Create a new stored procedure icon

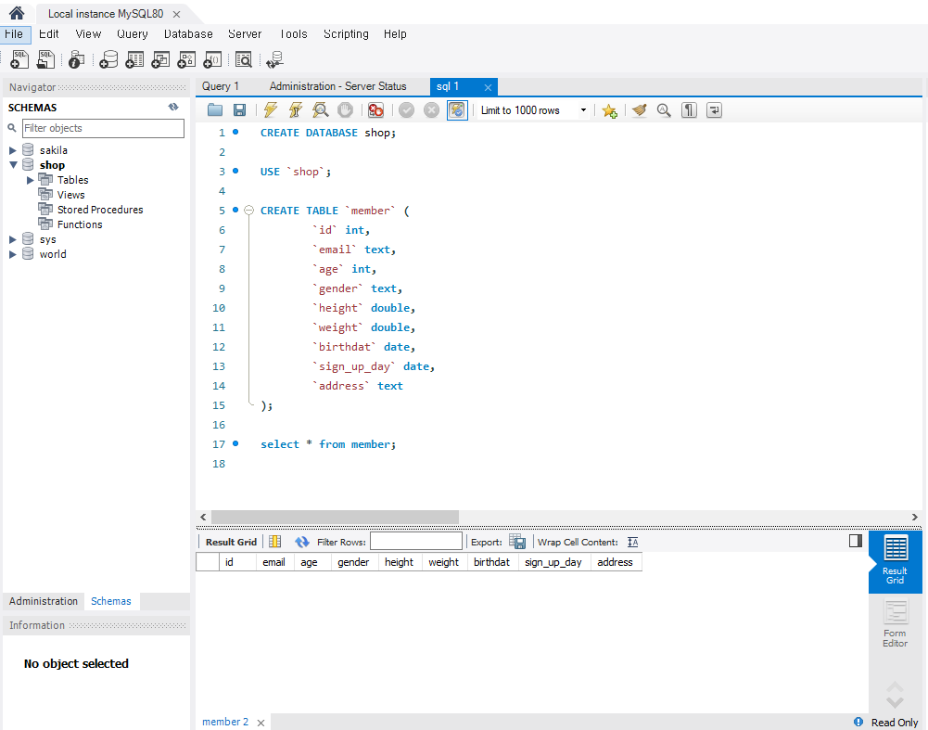[x=186, y=59]
